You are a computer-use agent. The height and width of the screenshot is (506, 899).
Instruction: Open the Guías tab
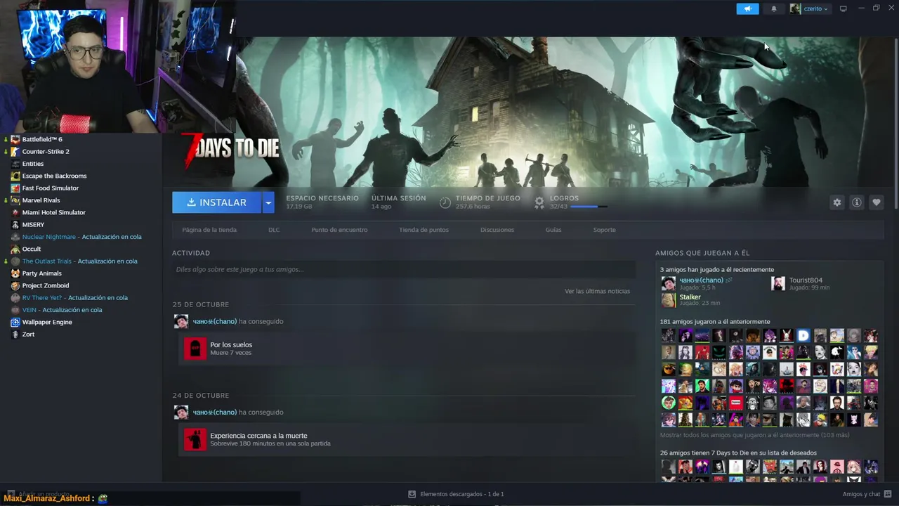pyautogui.click(x=553, y=230)
